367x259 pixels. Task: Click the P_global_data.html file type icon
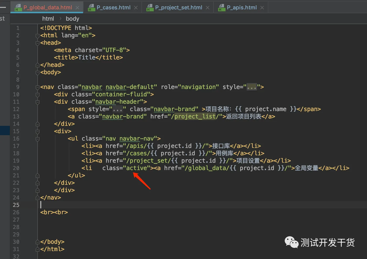pyautogui.click(x=18, y=8)
